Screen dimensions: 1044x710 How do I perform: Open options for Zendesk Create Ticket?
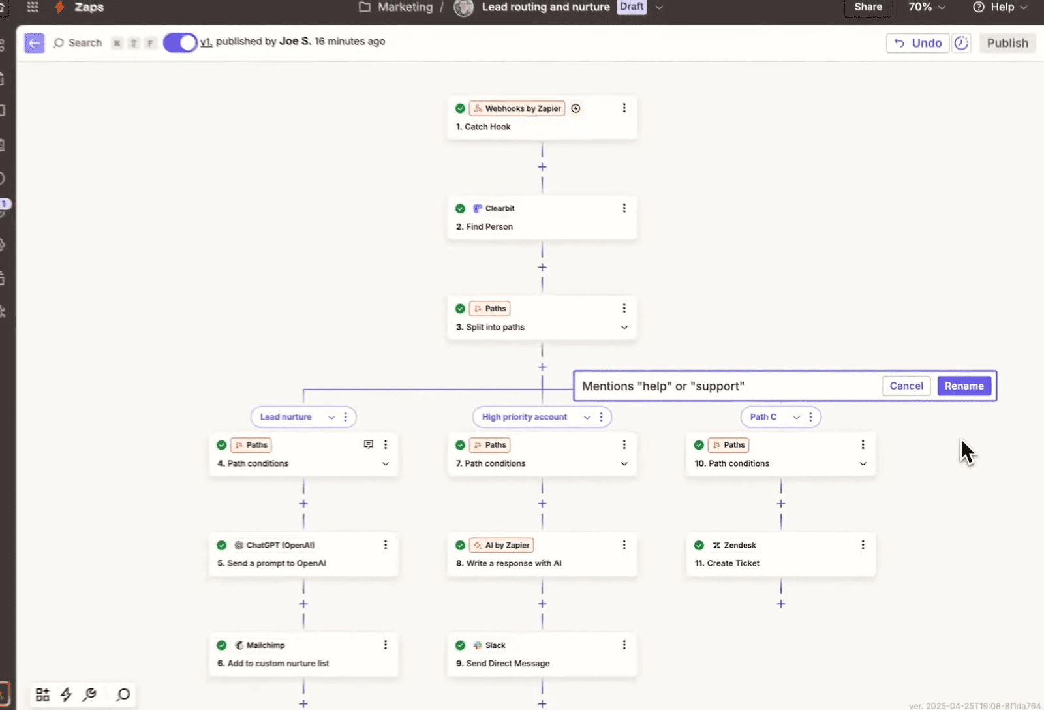point(863,544)
